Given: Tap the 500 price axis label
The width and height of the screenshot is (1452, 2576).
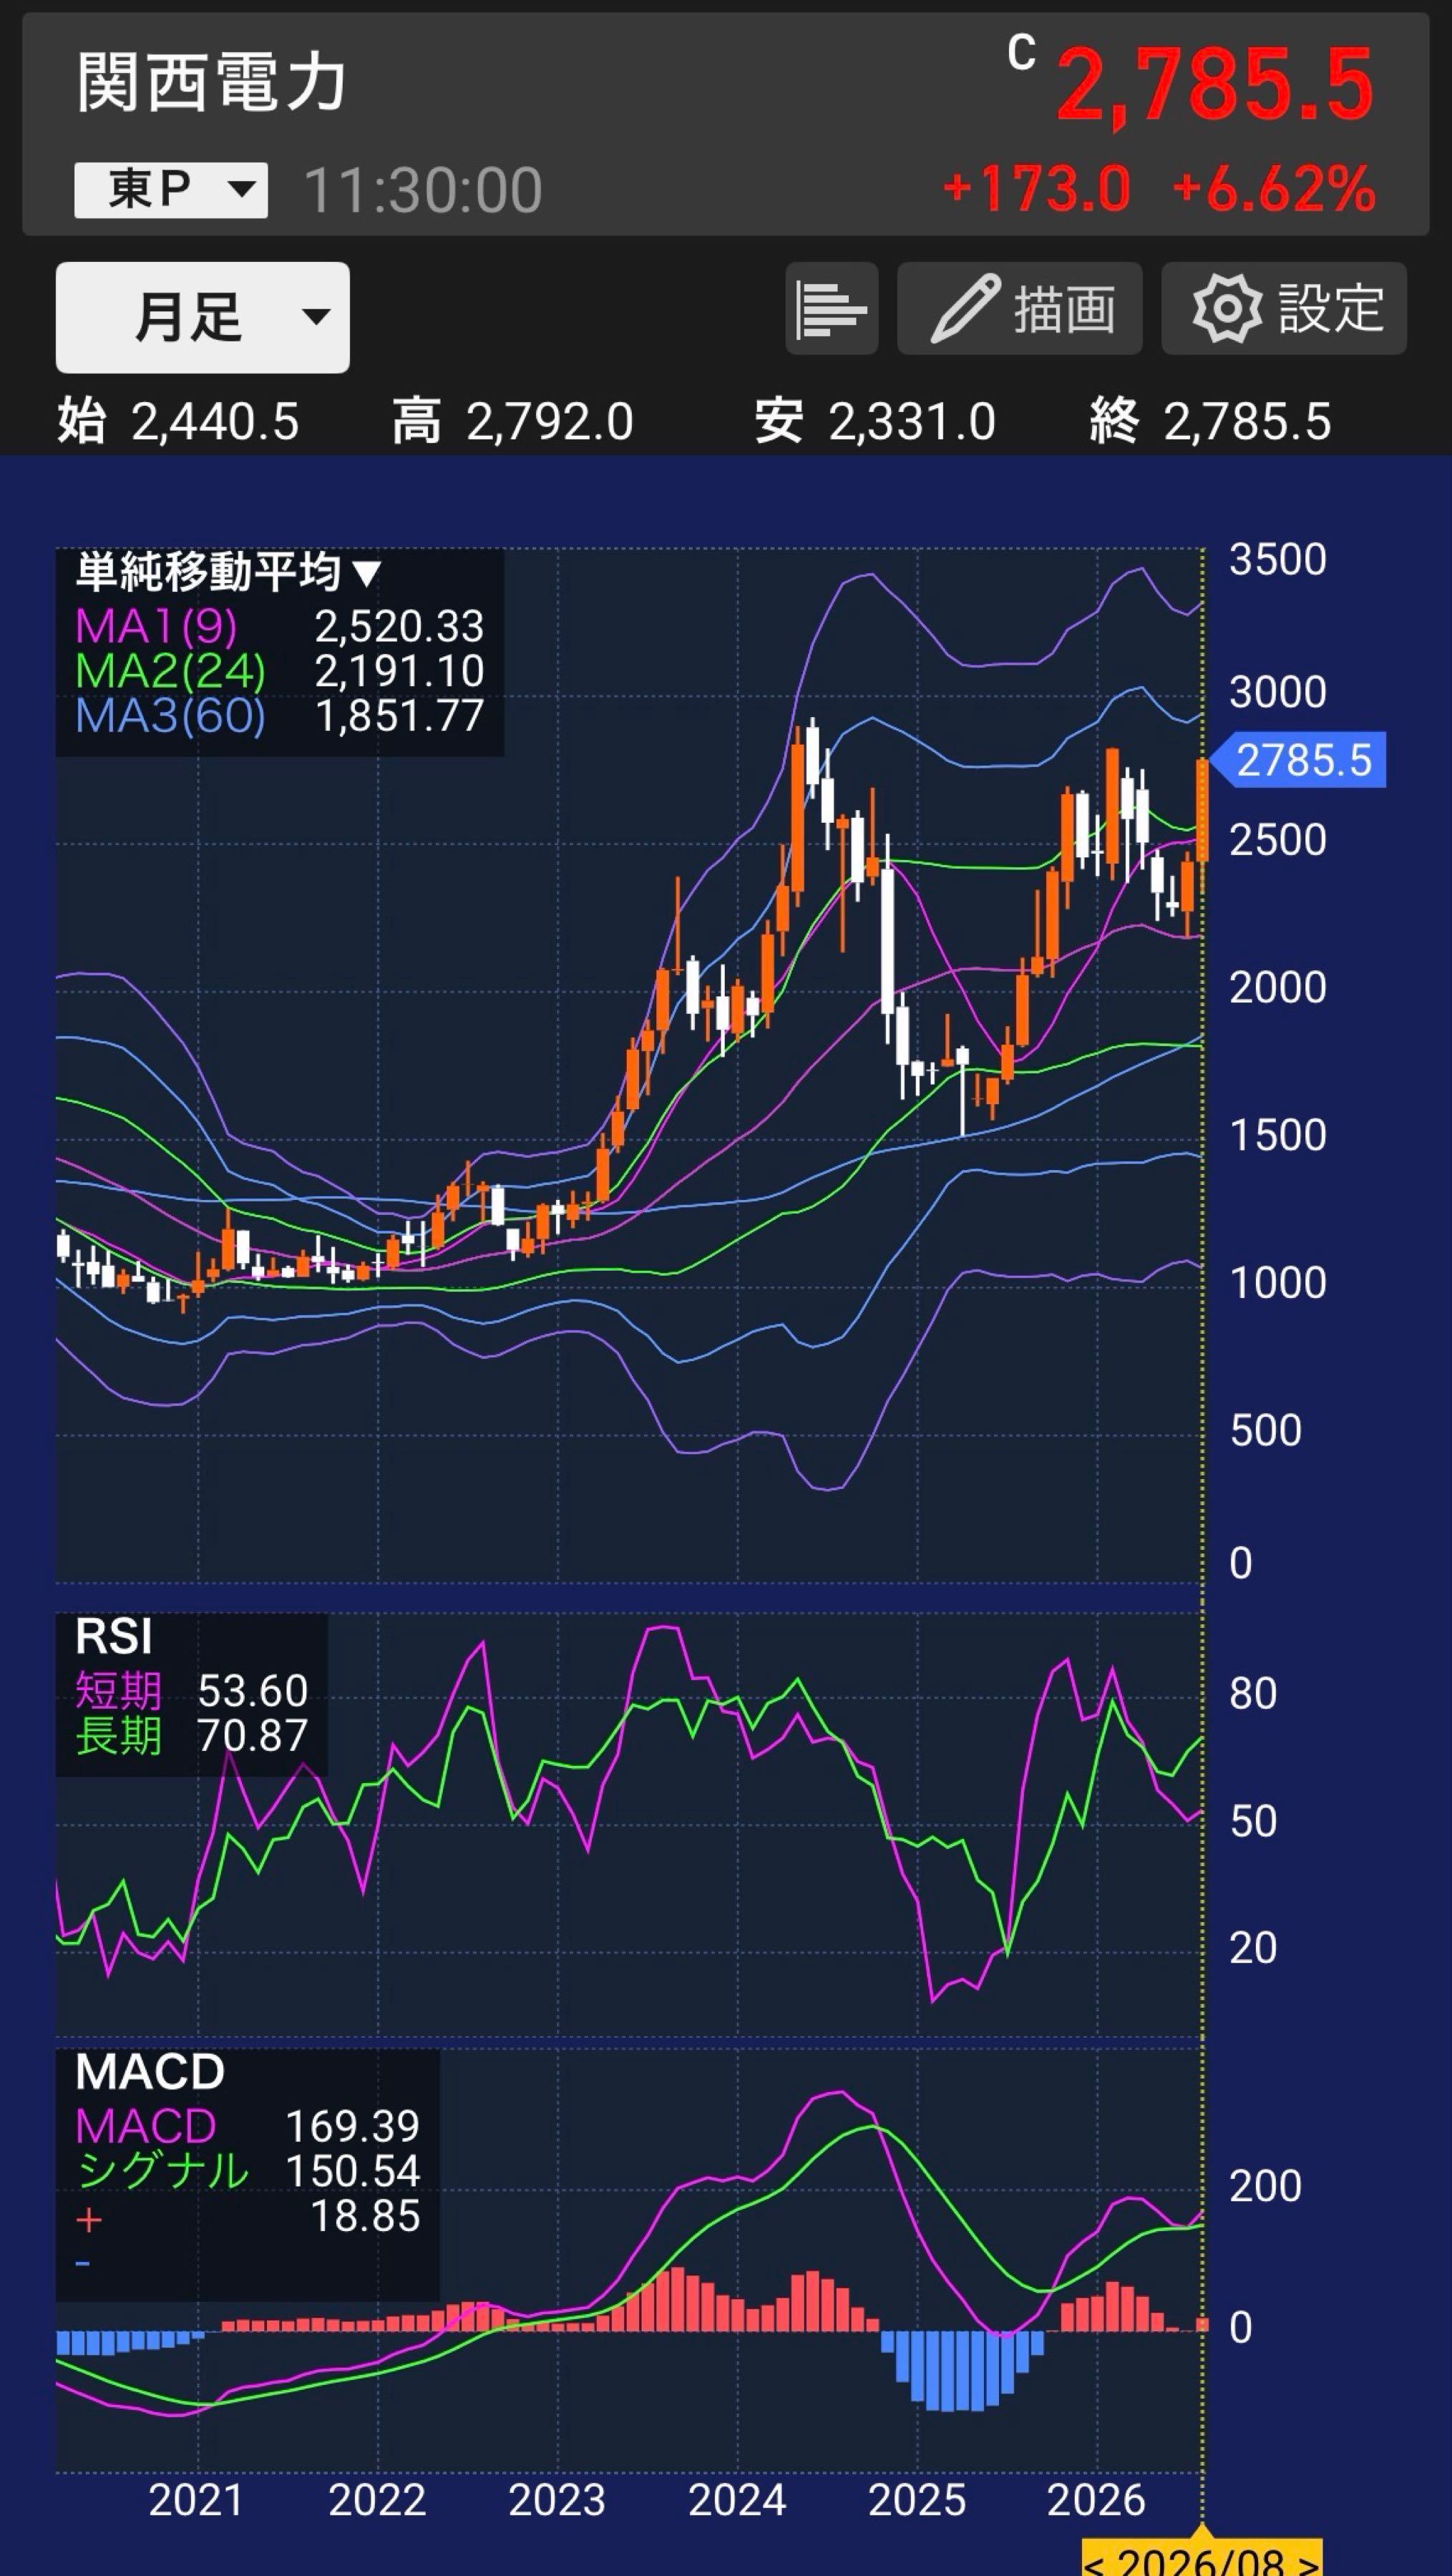Looking at the screenshot, I should click(1266, 1431).
